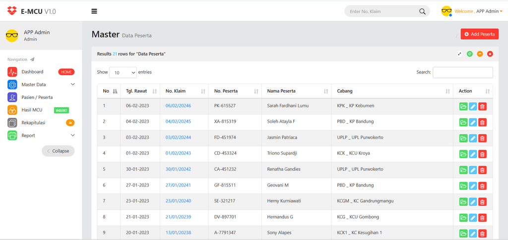This screenshot has width=508, height=240.
Task: Open record folder for Soleh Atayla F
Action: tap(463, 122)
